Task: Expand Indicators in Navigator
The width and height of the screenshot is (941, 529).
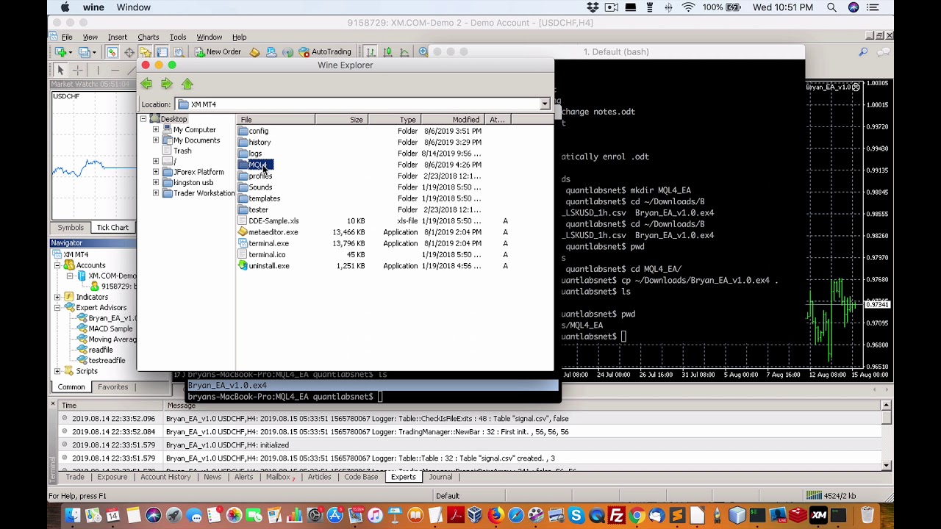Action: pos(57,297)
